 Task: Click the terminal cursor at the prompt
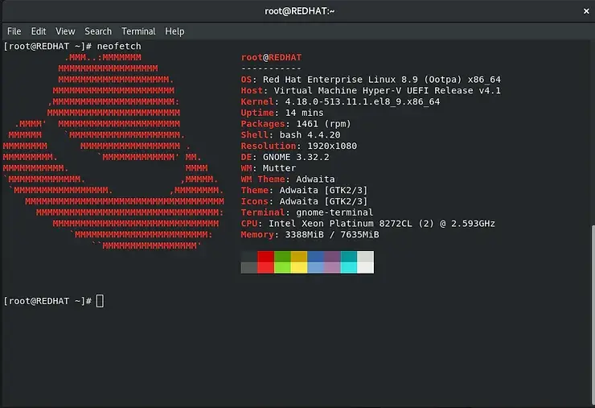tap(100, 301)
